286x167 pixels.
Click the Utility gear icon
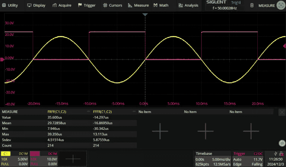click(x=4, y=5)
